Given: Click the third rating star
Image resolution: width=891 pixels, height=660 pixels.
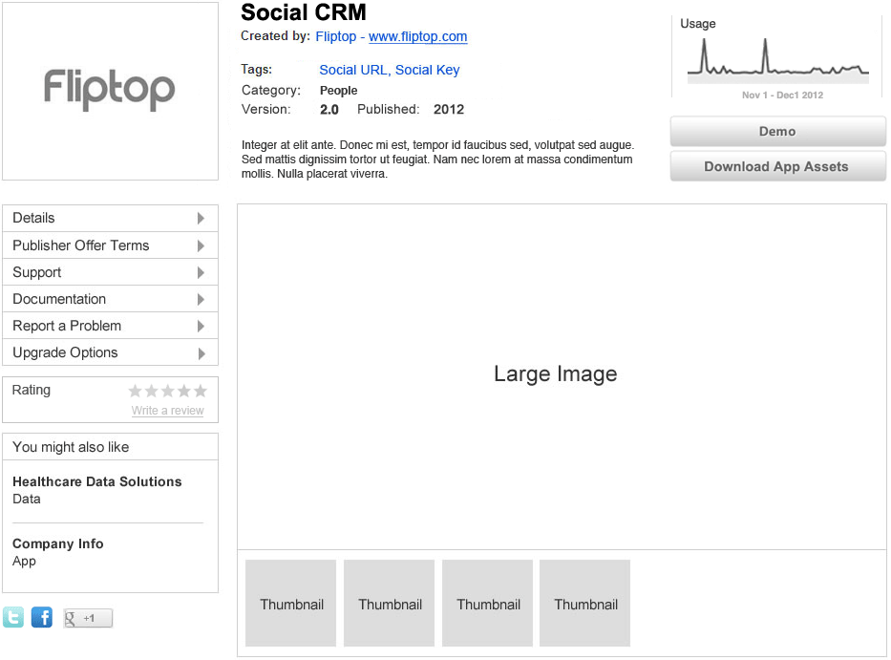Looking at the screenshot, I should pos(168,391).
